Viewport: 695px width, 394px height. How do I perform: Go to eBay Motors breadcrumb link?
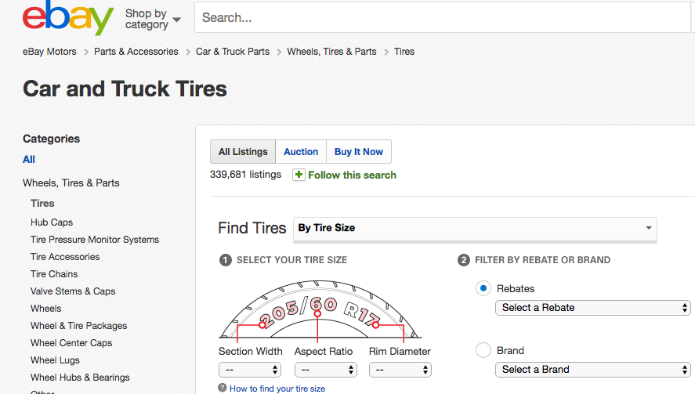50,52
